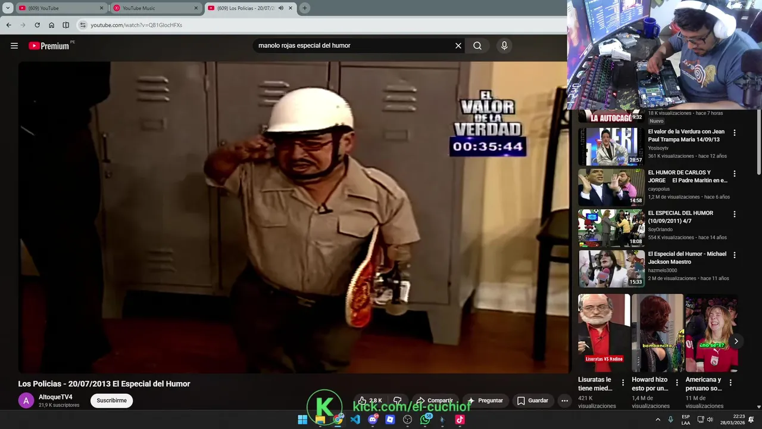Open the tab search dropdown arrow
The width and height of the screenshot is (762, 429).
tap(8, 8)
